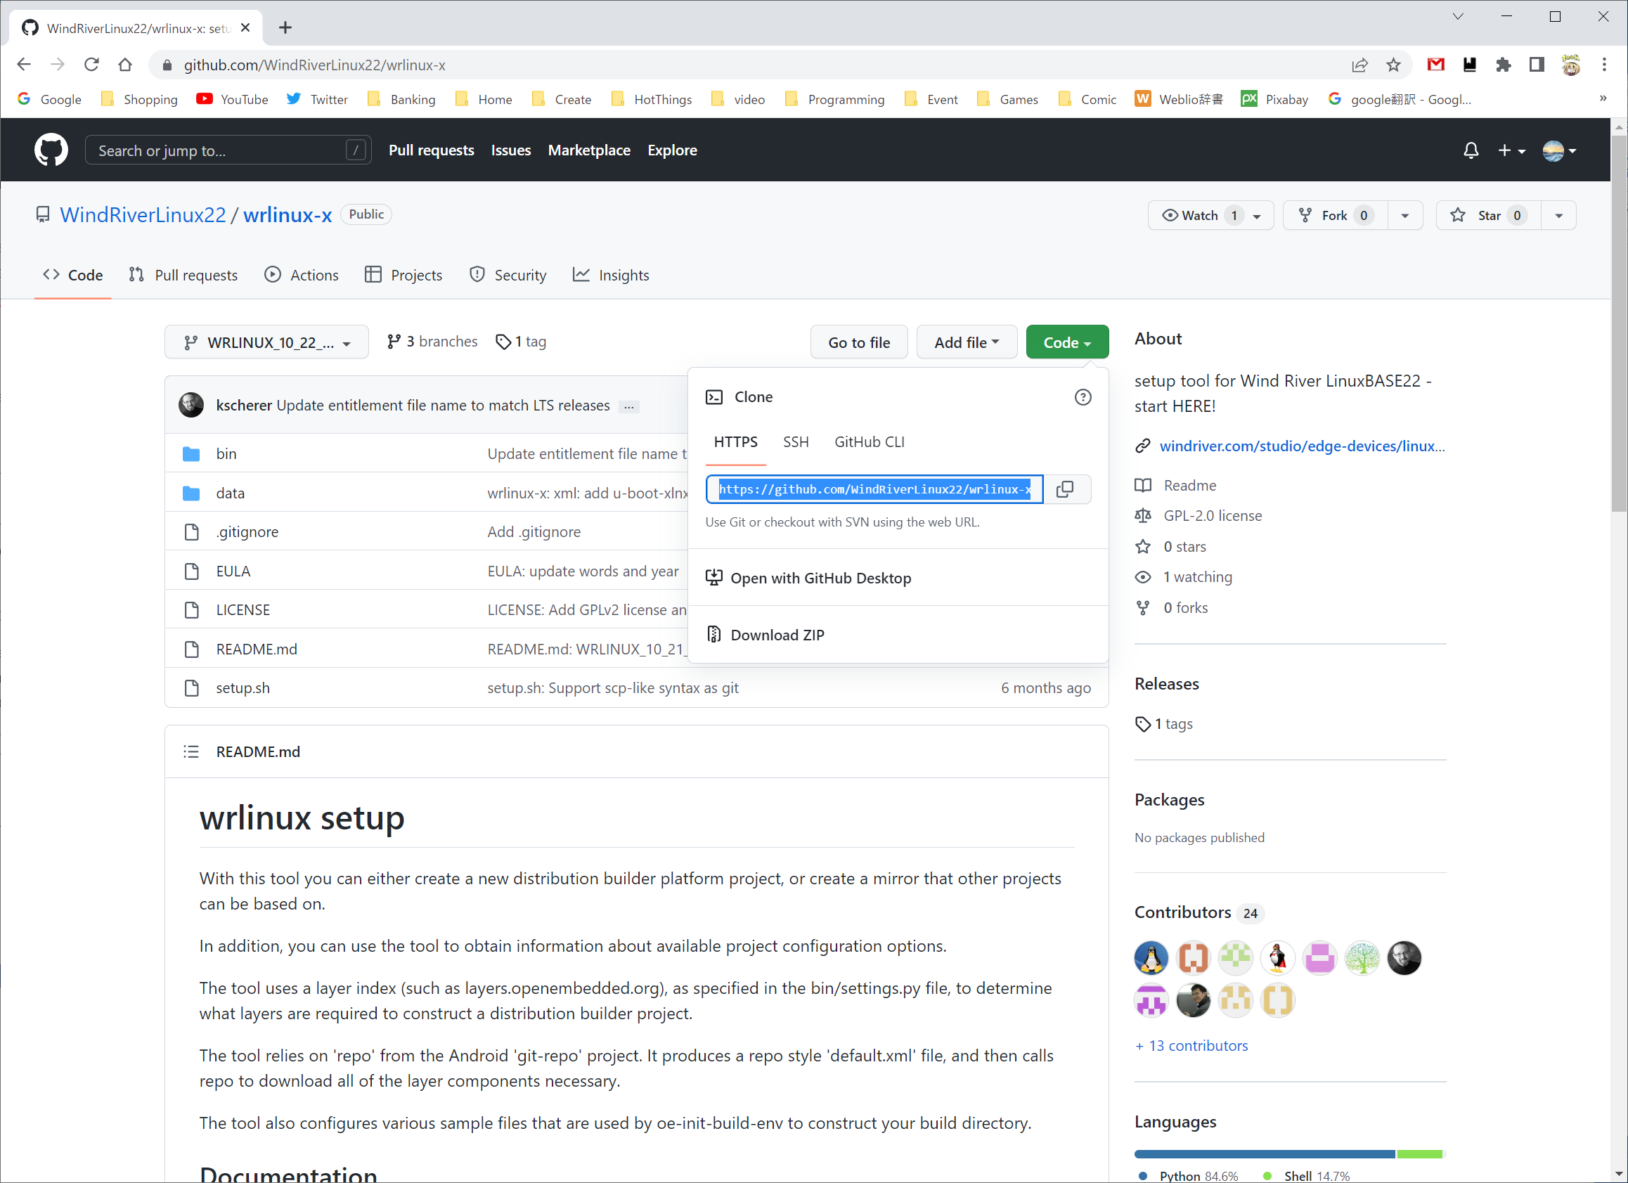The height and width of the screenshot is (1183, 1628).
Task: Reload the page
Action: click(x=91, y=65)
